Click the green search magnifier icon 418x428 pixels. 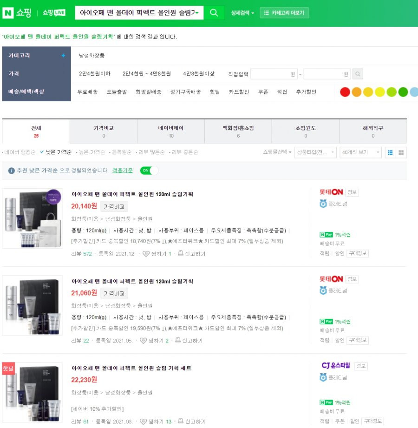(214, 13)
